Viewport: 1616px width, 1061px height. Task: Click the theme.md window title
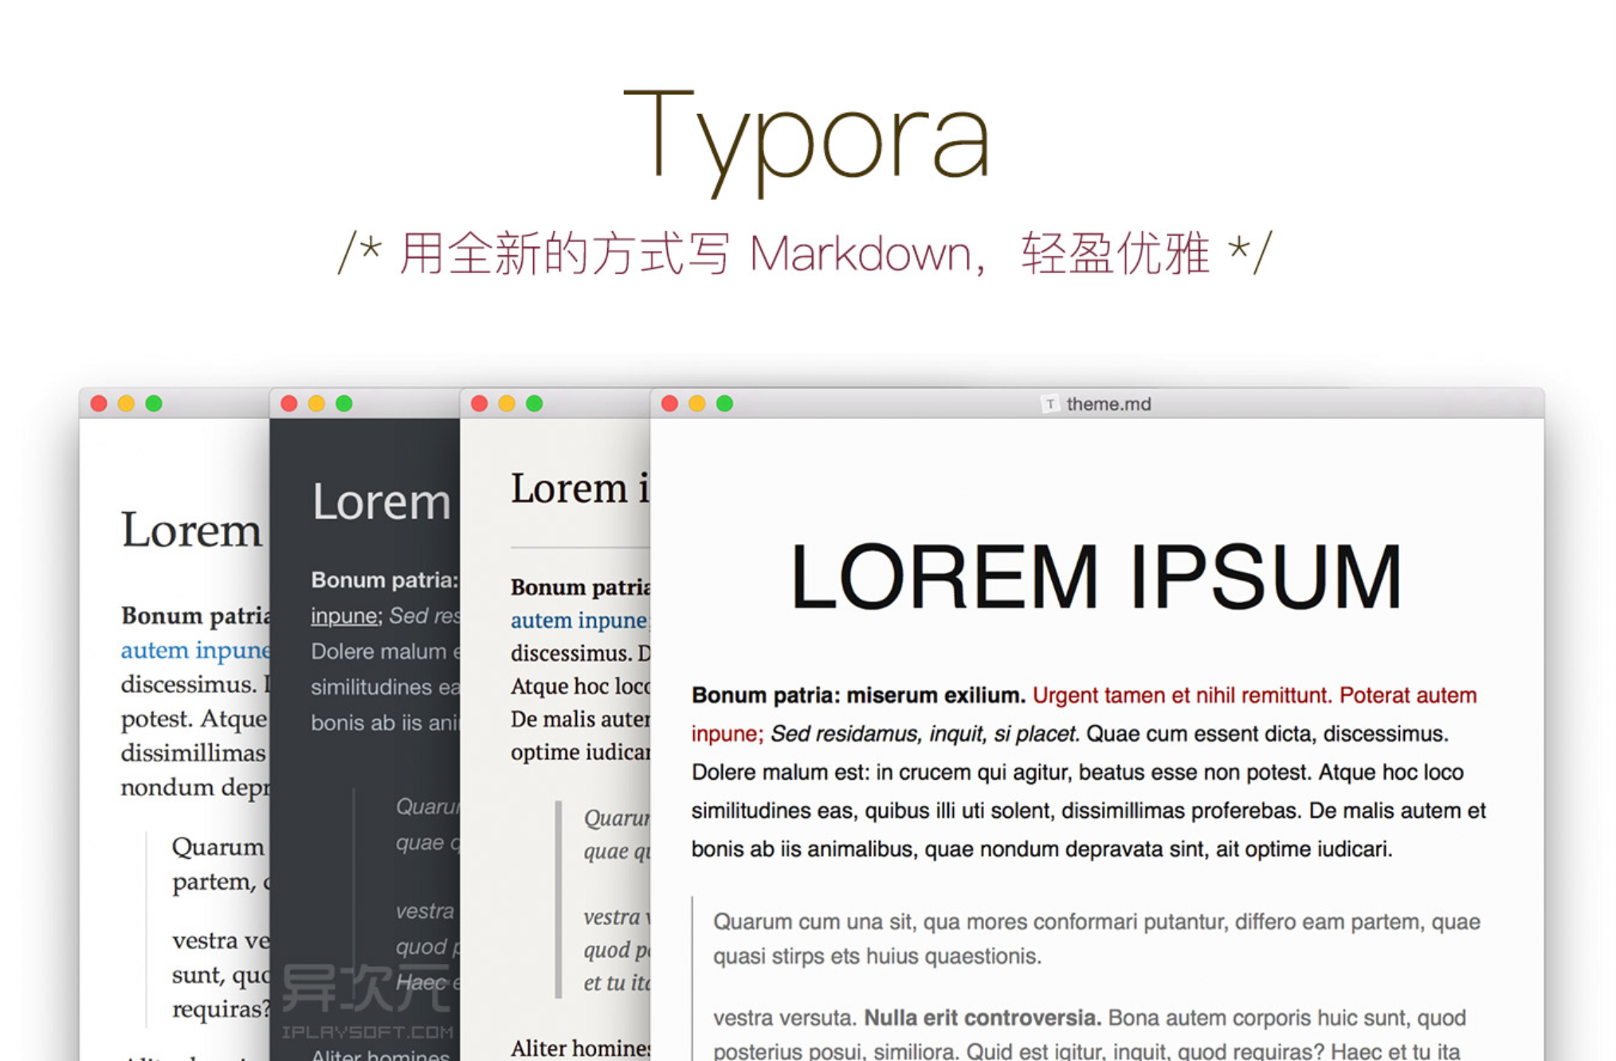[x=1108, y=404]
